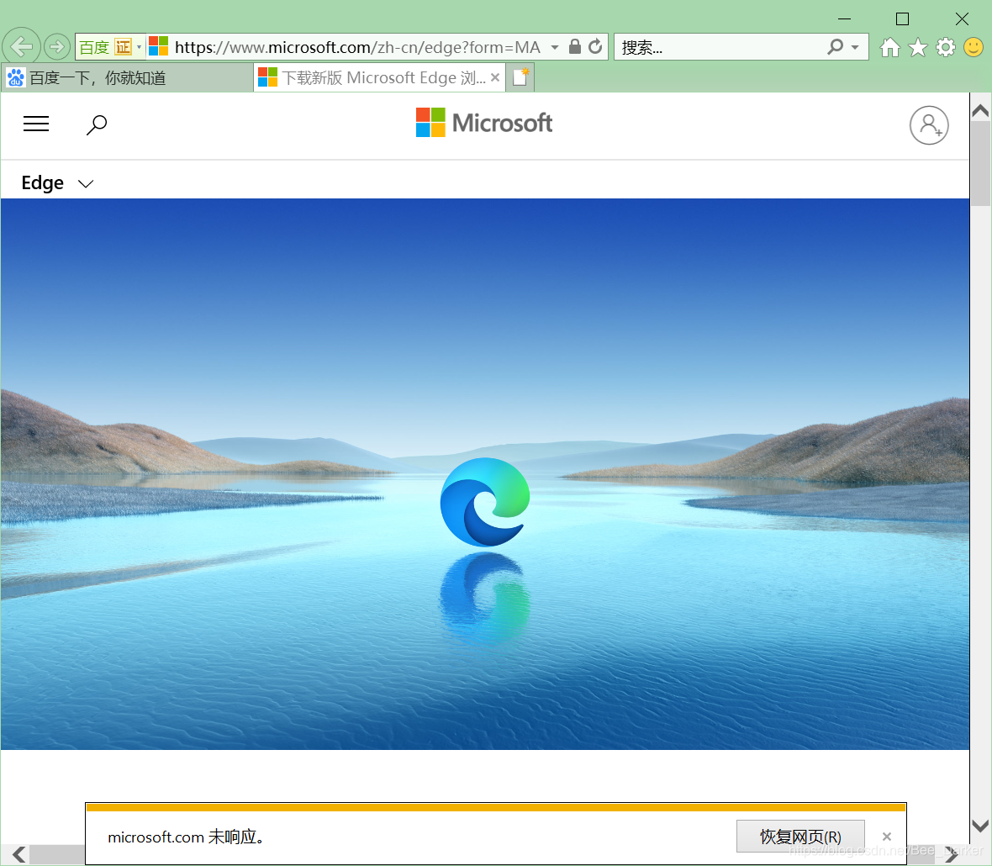The image size is (992, 866).
Task: Minimize the browser window
Action: pyautogui.click(x=844, y=19)
